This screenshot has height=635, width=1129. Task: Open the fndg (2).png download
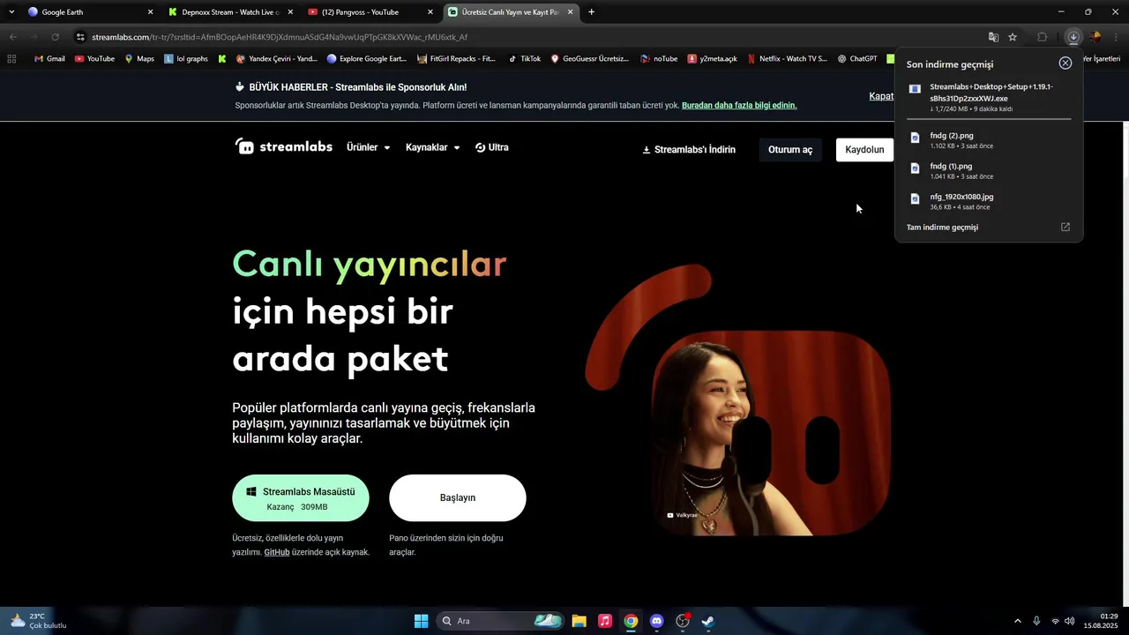tap(989, 140)
